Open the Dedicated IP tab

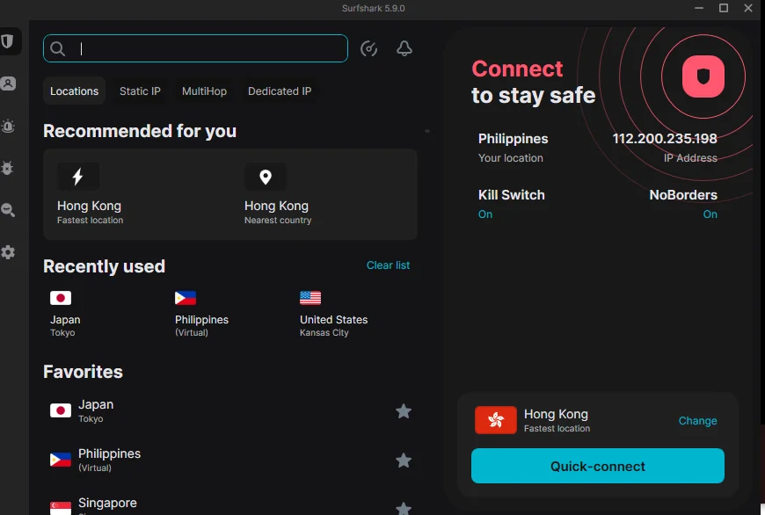(280, 91)
